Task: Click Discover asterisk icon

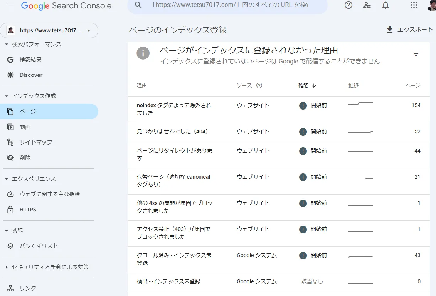Action: 10,75
